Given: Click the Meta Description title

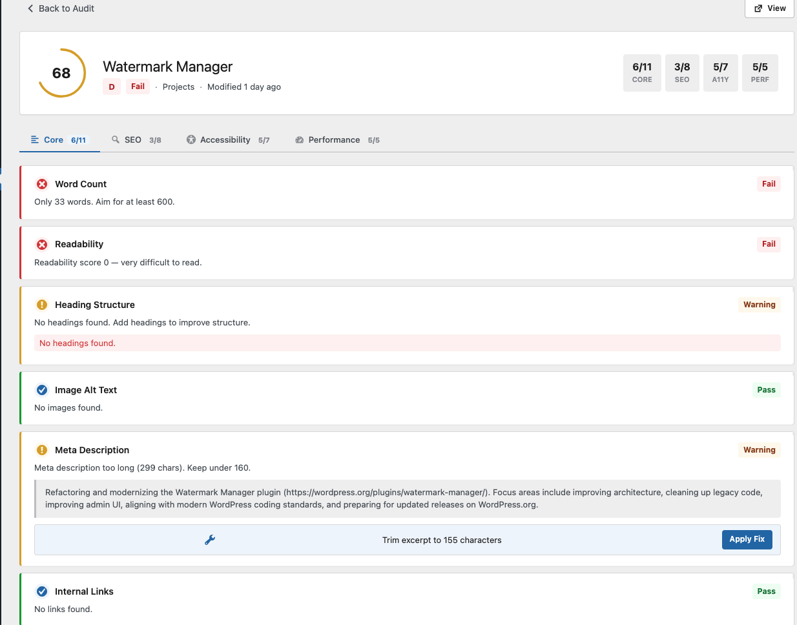Looking at the screenshot, I should click(x=92, y=450).
